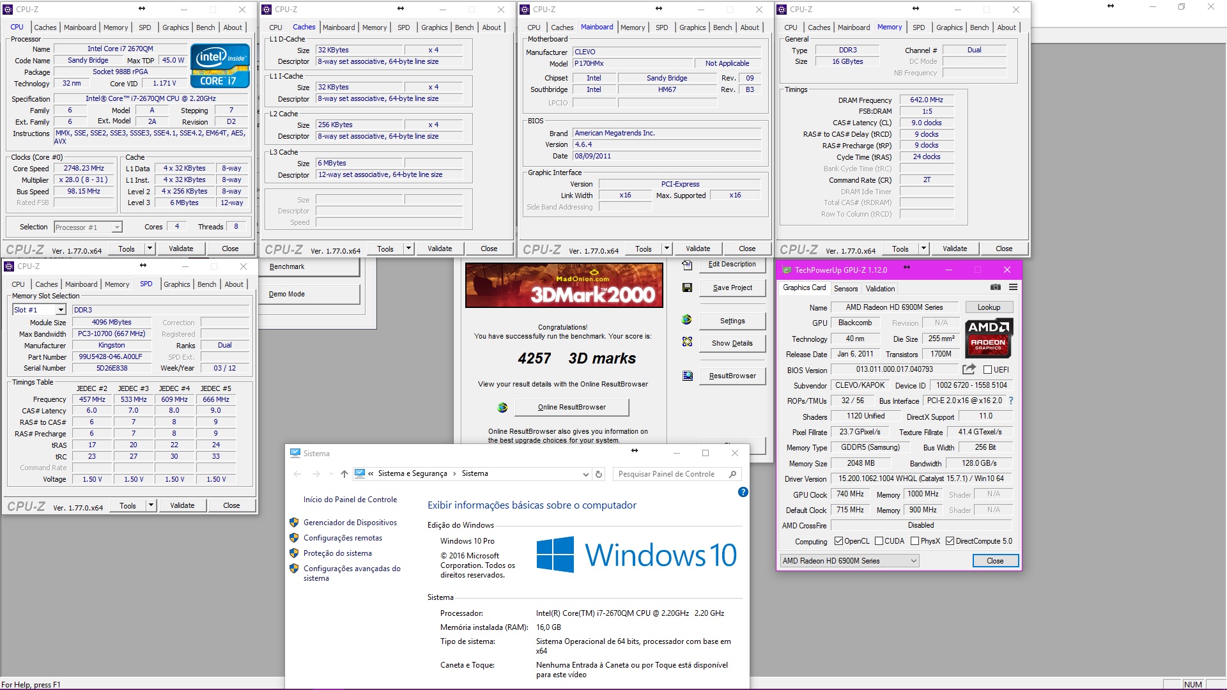Open the About tab in the CPU-Z Mainboard window
This screenshot has height=690, width=1227.
tap(750, 27)
